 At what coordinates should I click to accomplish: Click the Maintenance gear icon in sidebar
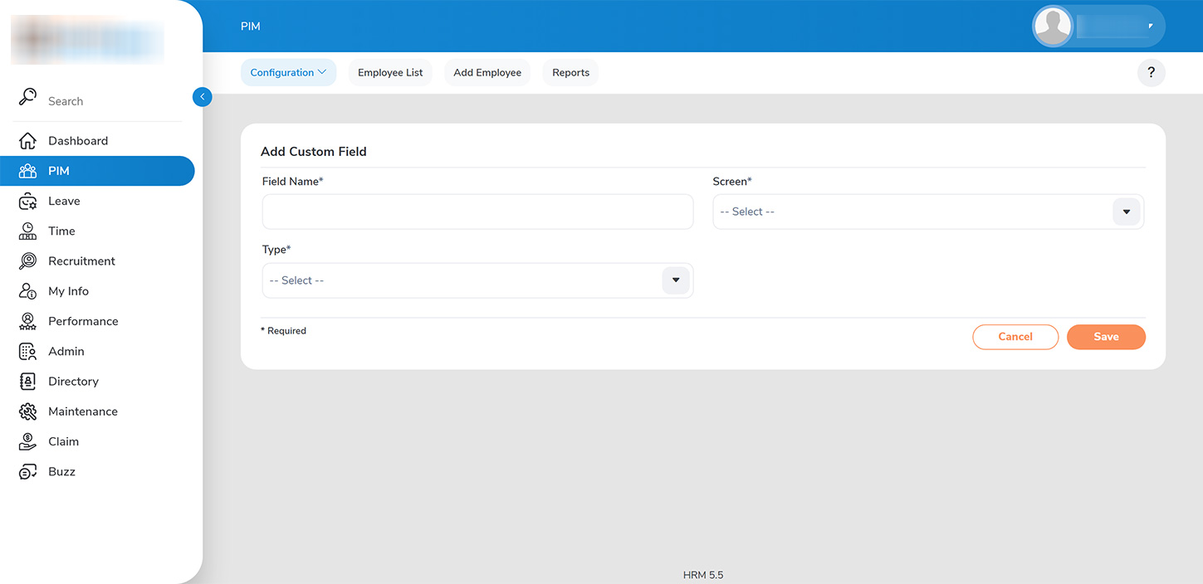[27, 411]
